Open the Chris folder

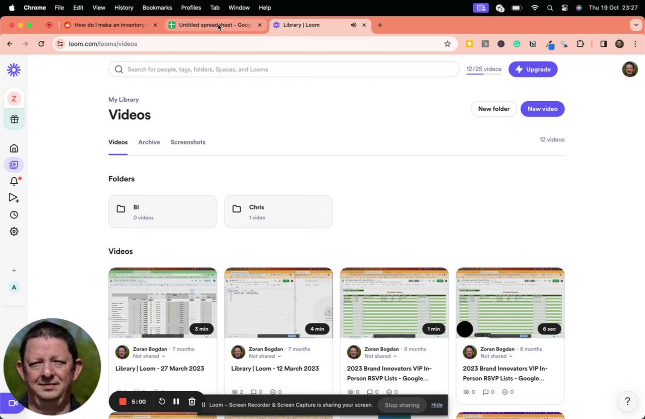point(279,212)
